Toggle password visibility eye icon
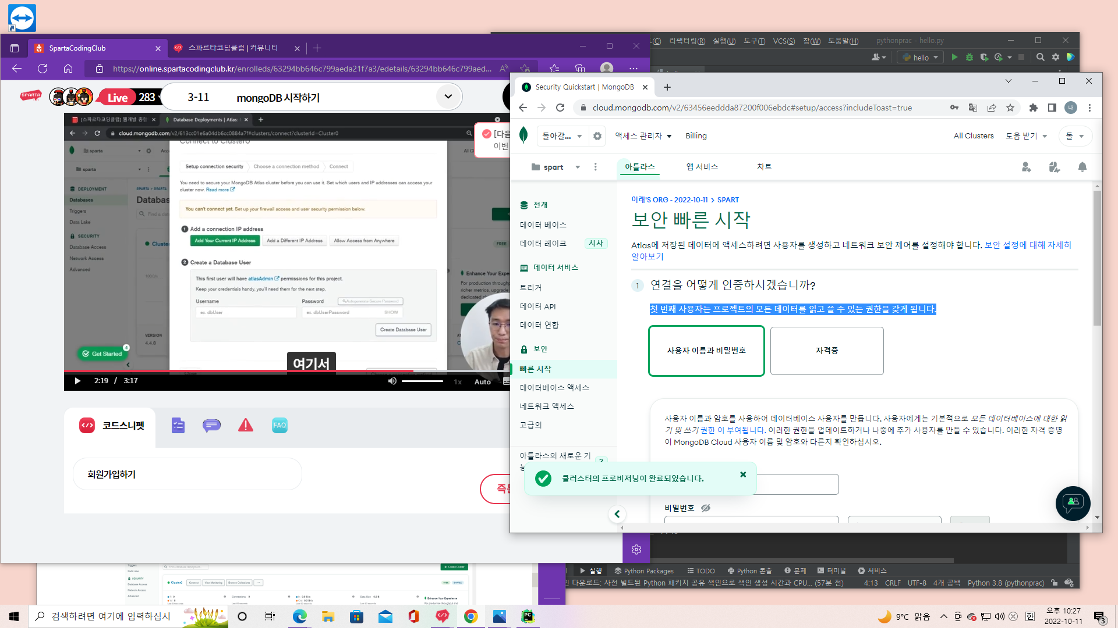The image size is (1118, 628). pos(706,508)
